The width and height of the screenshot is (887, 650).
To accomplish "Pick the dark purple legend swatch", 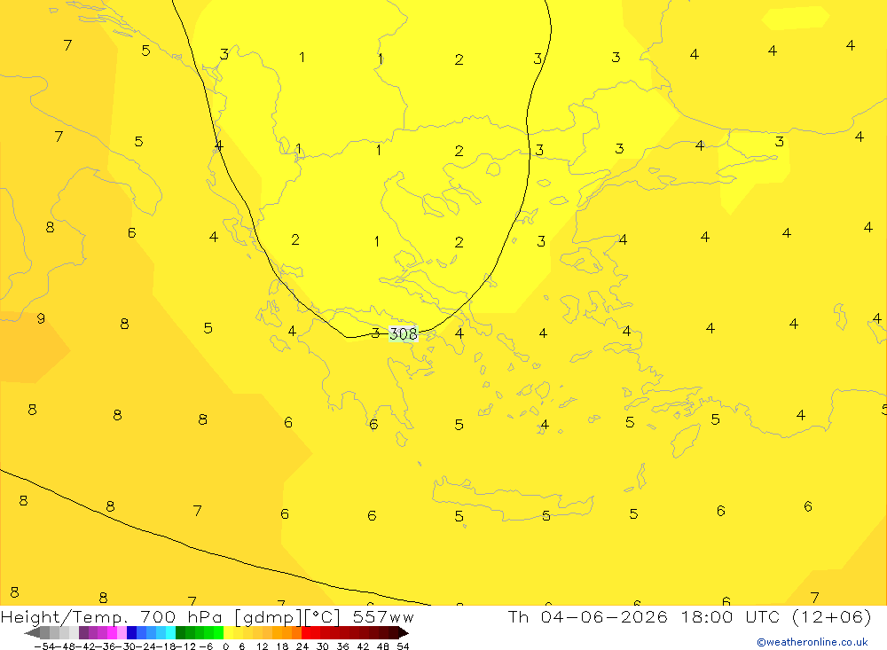I will 83,633.
